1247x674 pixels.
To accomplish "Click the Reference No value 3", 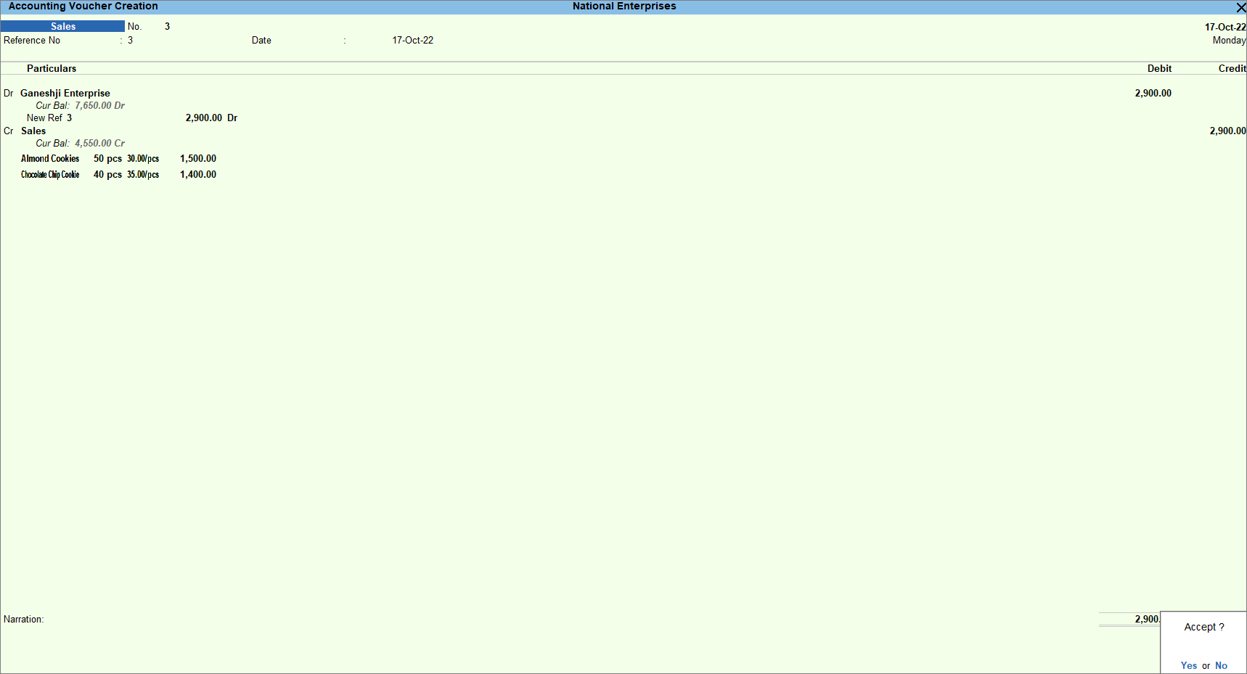I will coord(130,41).
